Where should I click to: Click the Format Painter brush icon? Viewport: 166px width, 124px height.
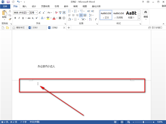(10, 19)
